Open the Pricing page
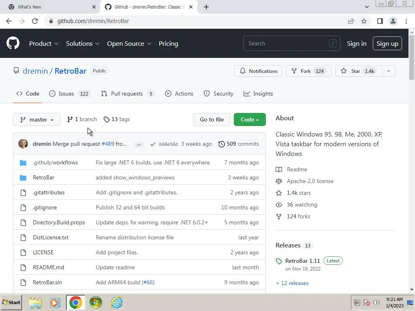This screenshot has height=311, width=415. tap(168, 44)
